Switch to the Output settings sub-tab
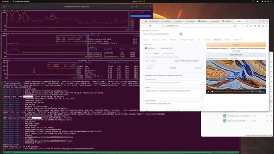This screenshot has height=154, width=274. point(168,53)
